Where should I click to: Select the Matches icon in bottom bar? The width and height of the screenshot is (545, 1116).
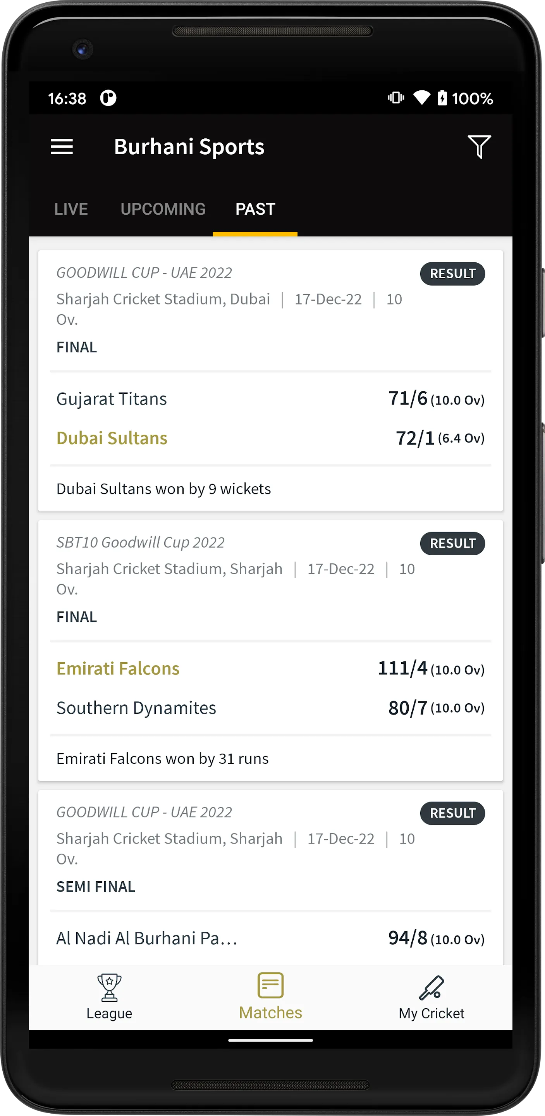coord(270,985)
